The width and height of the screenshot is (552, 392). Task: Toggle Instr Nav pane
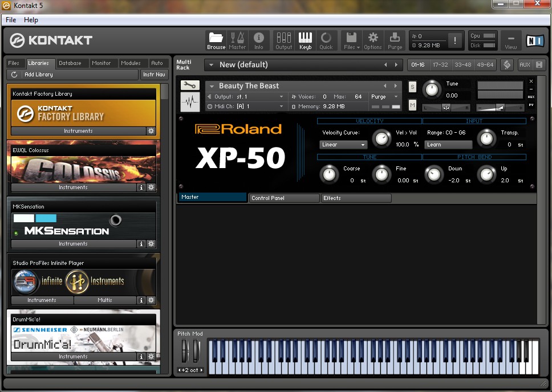pos(154,75)
